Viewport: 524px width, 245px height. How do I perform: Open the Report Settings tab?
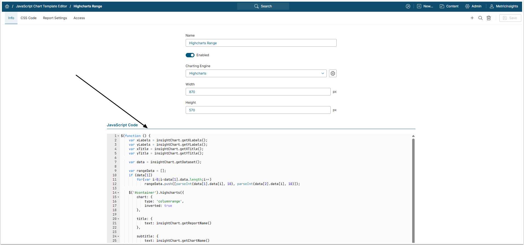[x=55, y=18]
